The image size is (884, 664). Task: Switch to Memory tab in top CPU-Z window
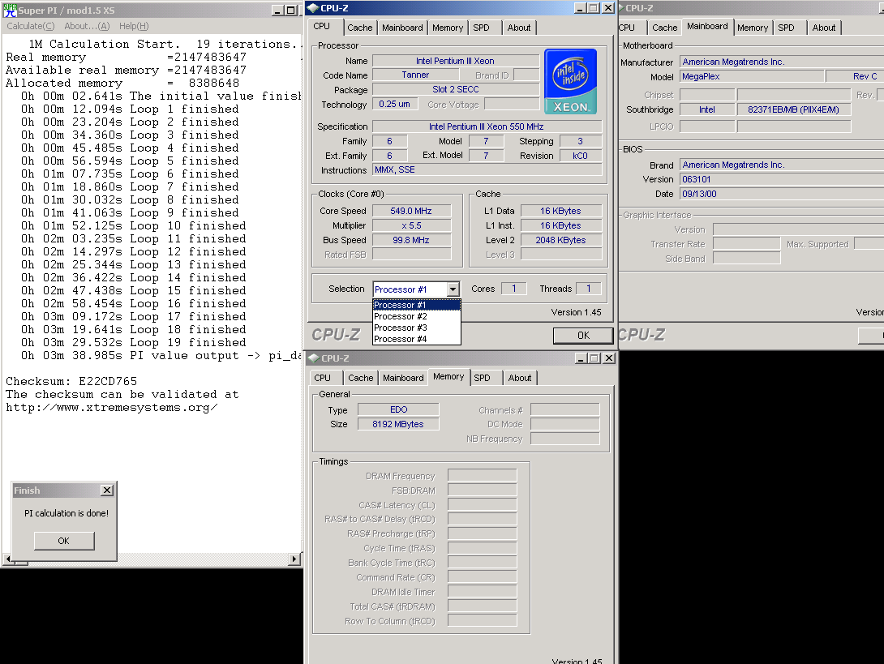pos(448,28)
